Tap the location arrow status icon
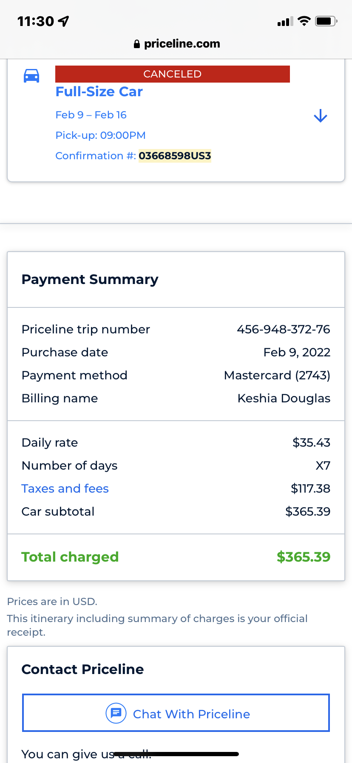 [64, 21]
